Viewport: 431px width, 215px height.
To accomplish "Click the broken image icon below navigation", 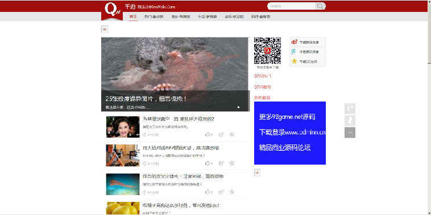I will point(105,29).
